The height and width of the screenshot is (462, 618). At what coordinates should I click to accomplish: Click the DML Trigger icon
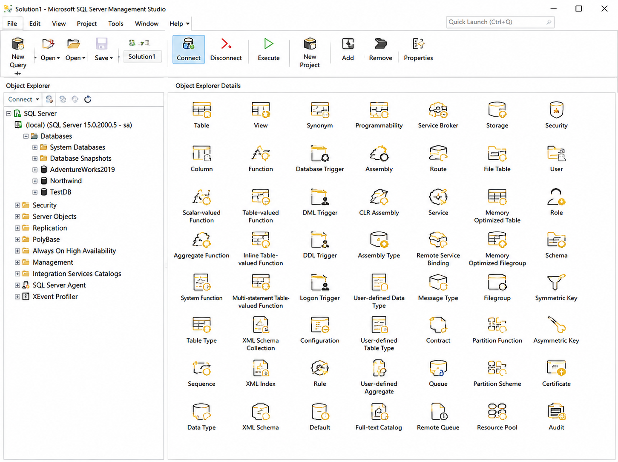[320, 197]
